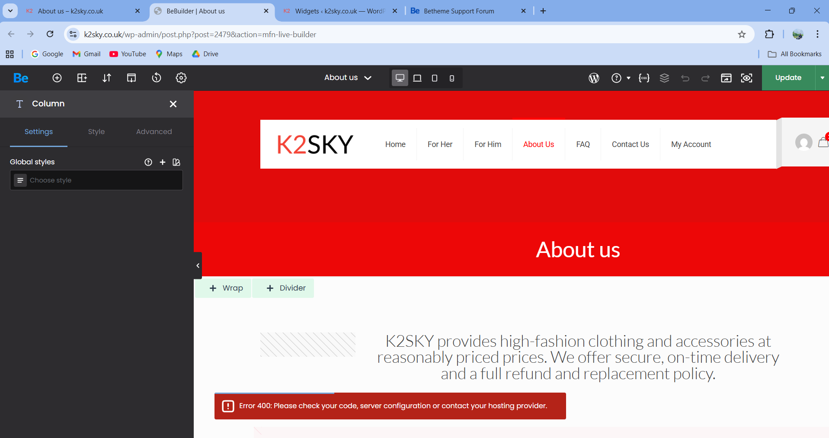Viewport: 829px width, 438px height.
Task: Open the All Bookmarks folder
Action: pyautogui.click(x=794, y=54)
